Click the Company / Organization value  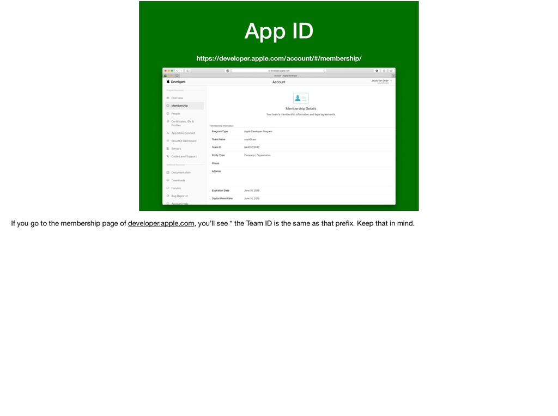click(x=257, y=155)
